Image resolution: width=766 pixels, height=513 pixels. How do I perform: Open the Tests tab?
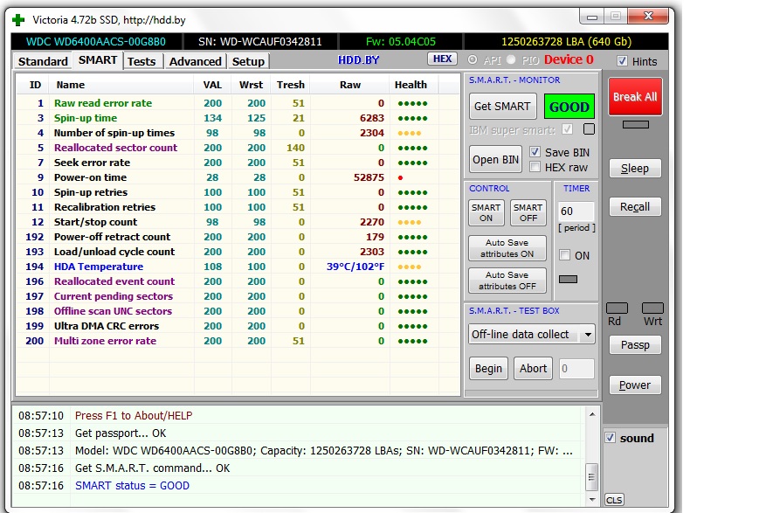141,61
